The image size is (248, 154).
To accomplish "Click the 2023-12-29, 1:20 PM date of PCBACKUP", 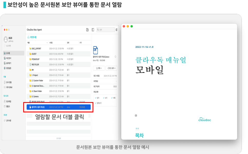I will (56, 59).
